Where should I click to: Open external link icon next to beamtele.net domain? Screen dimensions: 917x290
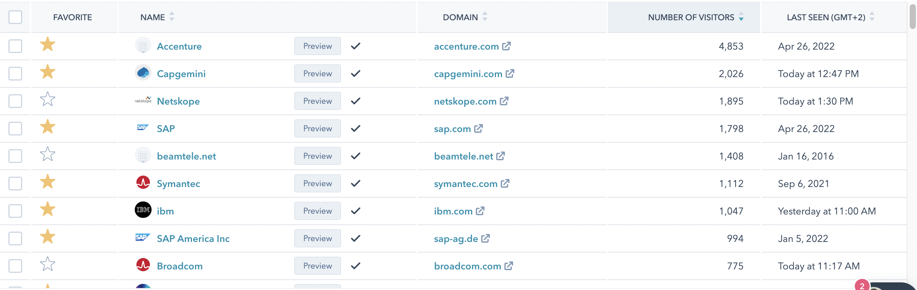point(500,156)
